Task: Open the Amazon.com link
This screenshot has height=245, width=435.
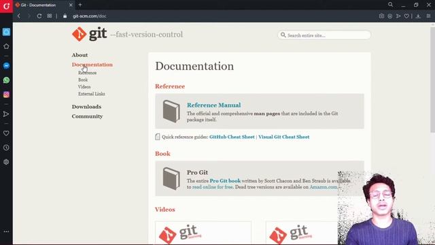Action: point(324,187)
